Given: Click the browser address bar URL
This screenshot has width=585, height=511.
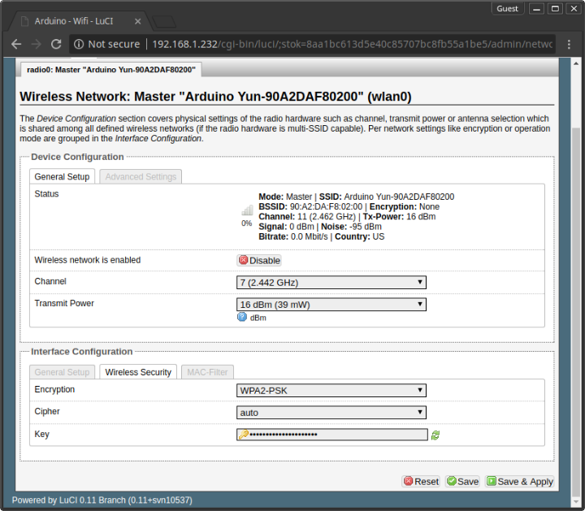Looking at the screenshot, I should coord(352,45).
